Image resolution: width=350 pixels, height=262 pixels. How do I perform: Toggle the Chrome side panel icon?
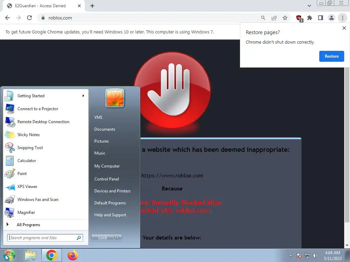321,18
